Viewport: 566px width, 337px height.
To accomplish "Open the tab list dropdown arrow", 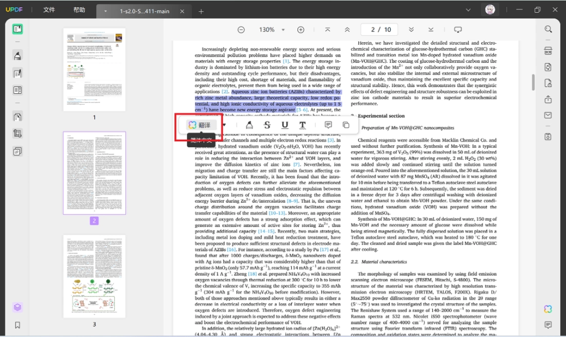I will pyautogui.click(x=105, y=11).
